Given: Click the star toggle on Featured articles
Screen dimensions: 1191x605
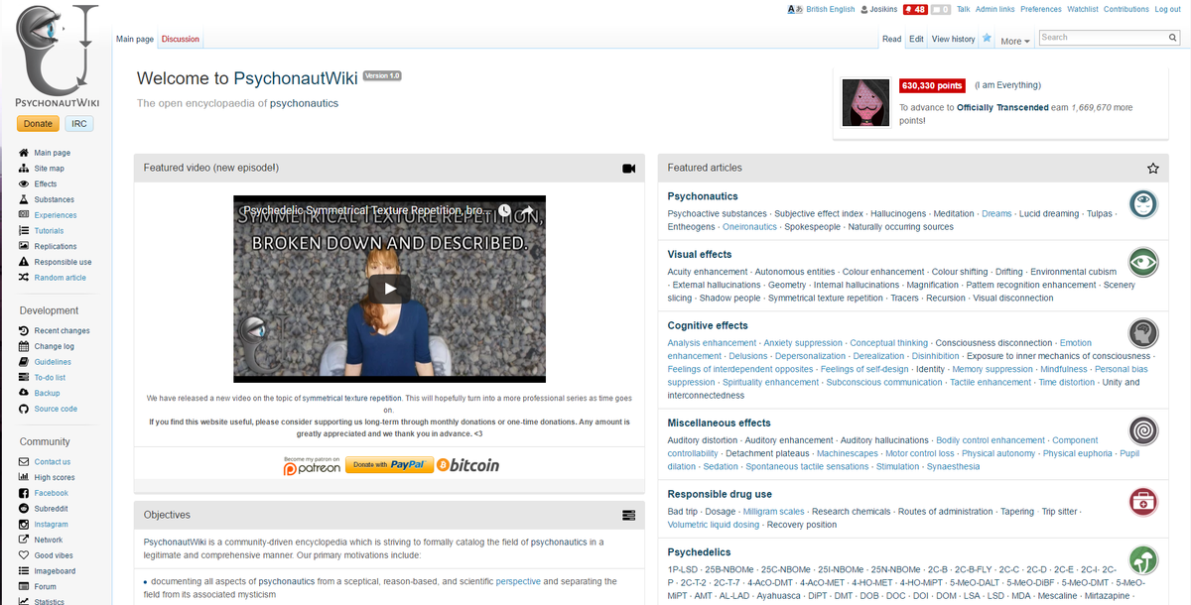Looking at the screenshot, I should click(1152, 168).
